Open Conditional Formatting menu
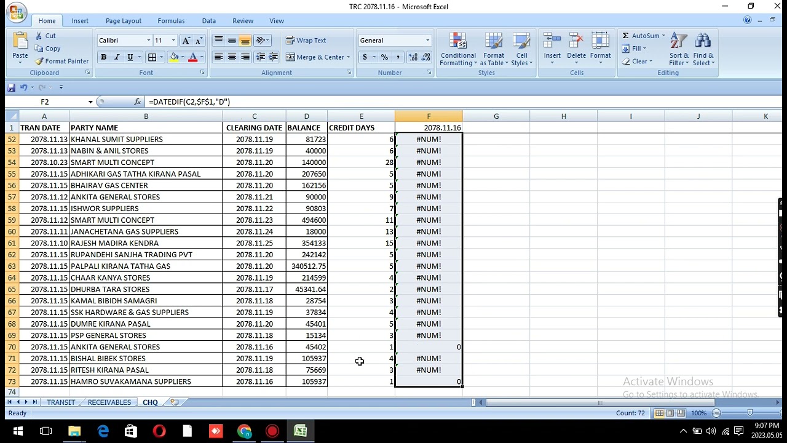 [458, 50]
